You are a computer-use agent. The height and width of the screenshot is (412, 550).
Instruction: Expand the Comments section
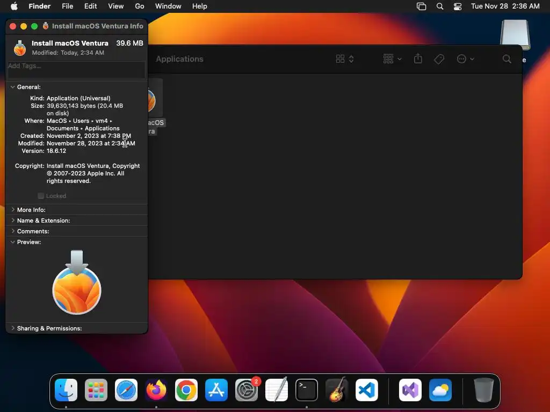[x=13, y=231]
